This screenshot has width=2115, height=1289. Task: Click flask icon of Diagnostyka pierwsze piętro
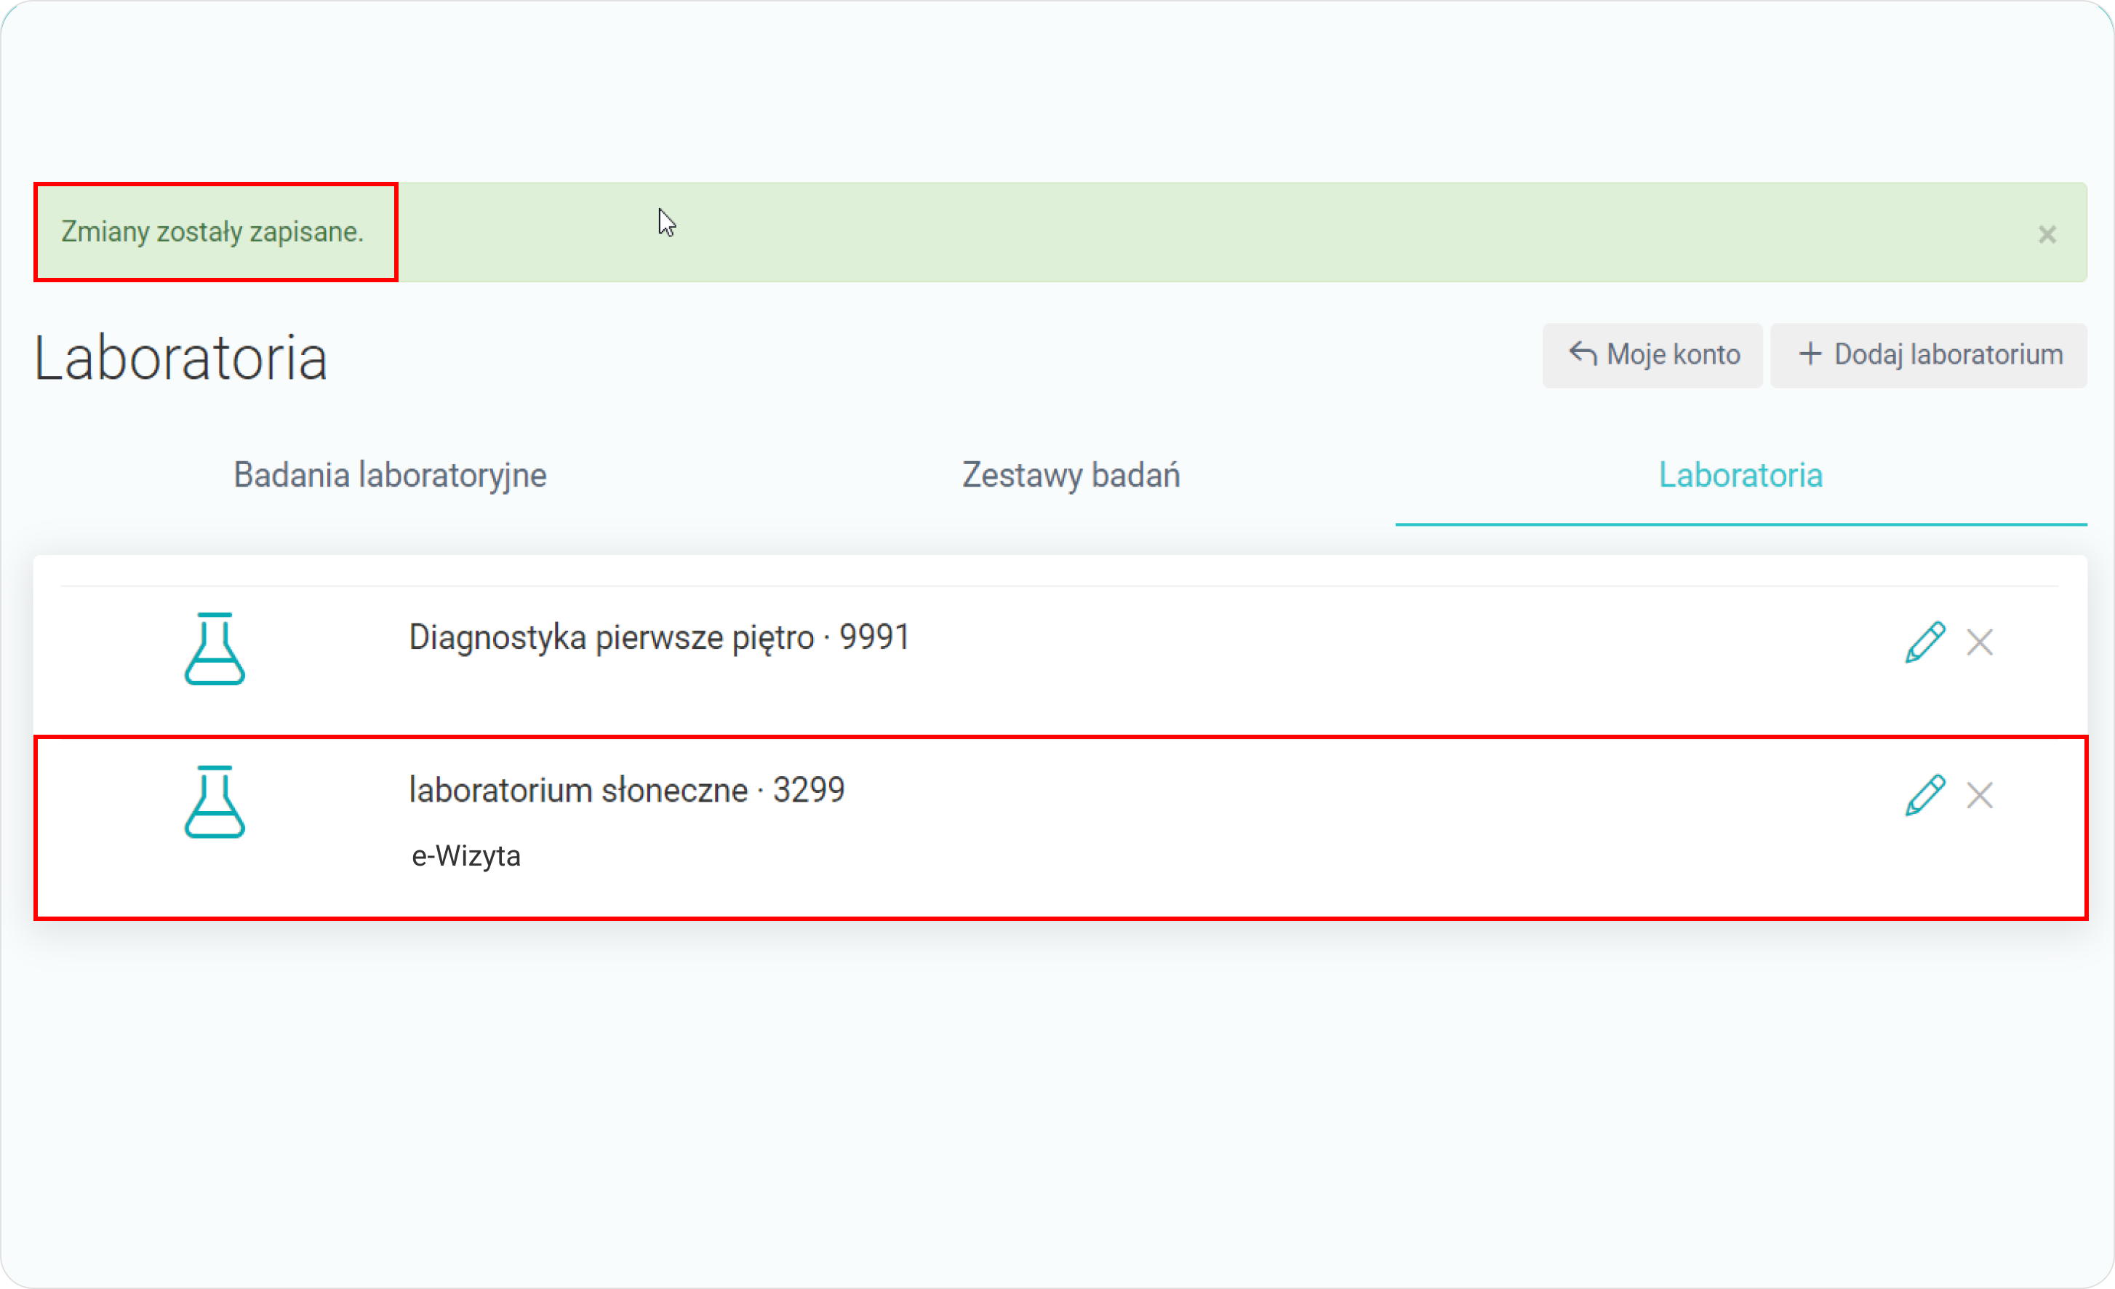(x=215, y=648)
